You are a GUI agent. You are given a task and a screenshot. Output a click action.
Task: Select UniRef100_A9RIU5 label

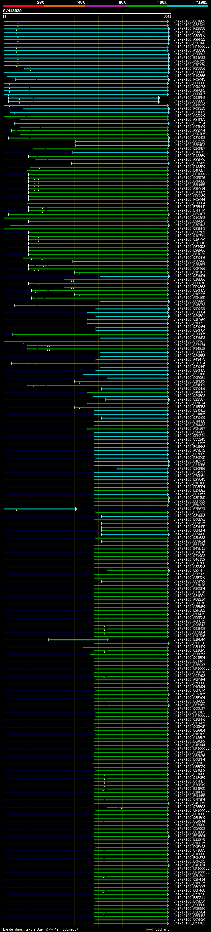tap(189, 134)
